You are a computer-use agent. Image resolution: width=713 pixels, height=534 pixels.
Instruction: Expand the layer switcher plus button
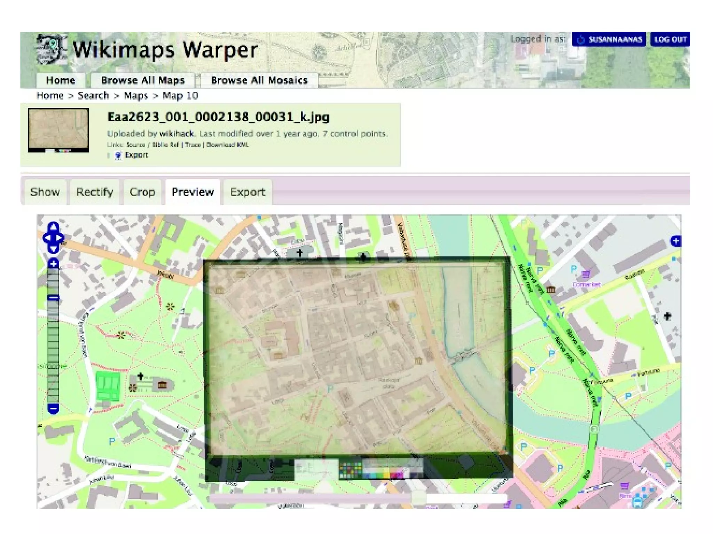click(x=675, y=241)
